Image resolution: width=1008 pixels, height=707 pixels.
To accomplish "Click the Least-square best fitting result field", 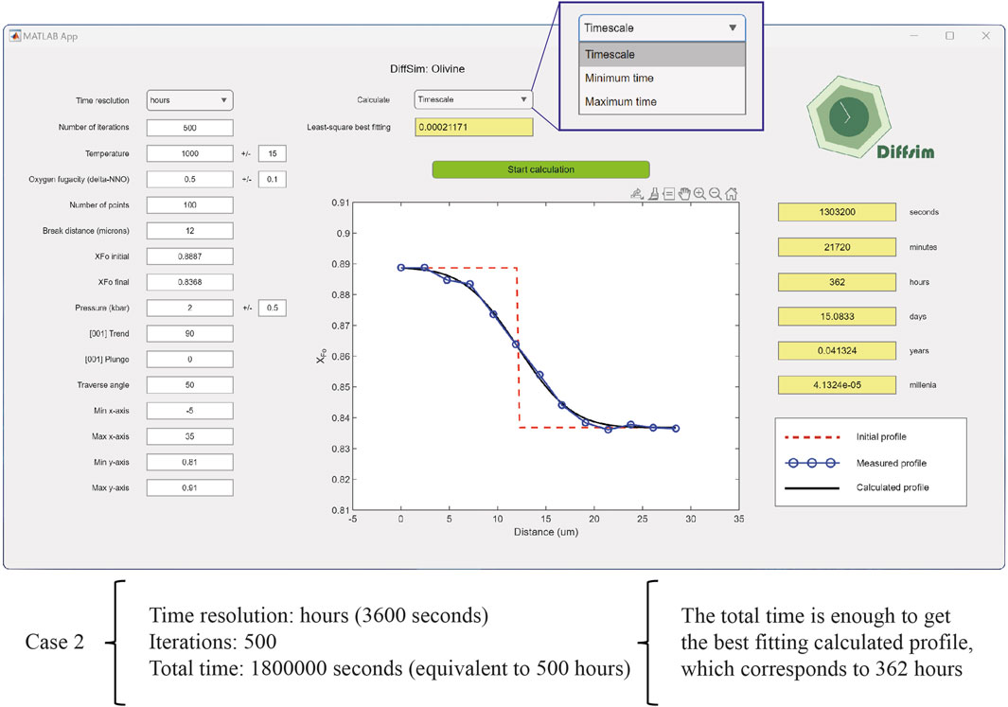I will click(474, 127).
